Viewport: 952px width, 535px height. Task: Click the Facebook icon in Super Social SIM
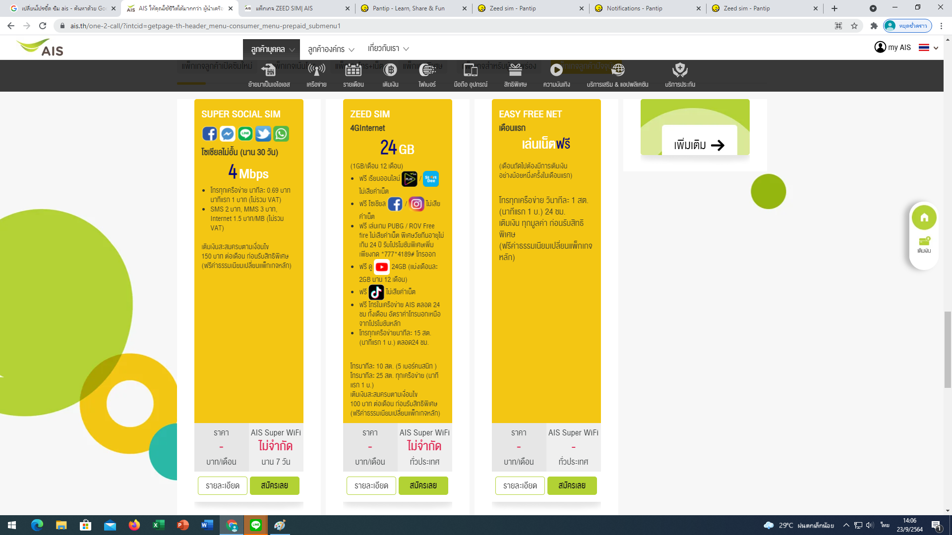point(209,134)
